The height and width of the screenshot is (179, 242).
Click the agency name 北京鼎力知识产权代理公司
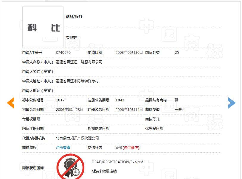pyautogui.click(x=77, y=138)
